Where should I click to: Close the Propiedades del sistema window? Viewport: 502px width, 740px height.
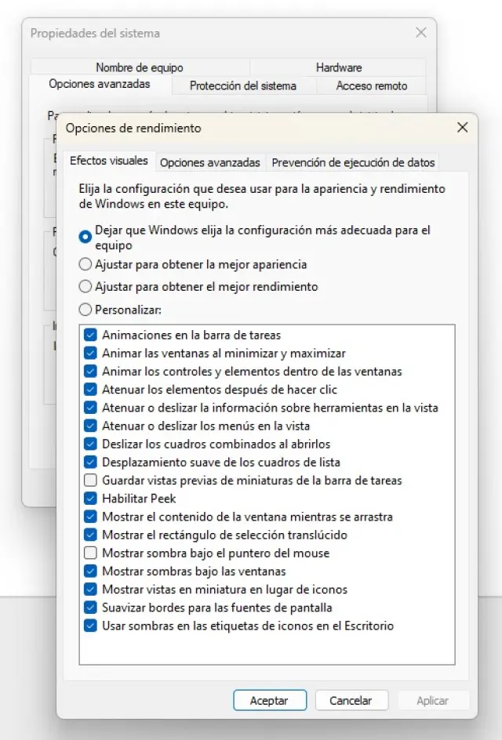click(x=420, y=33)
